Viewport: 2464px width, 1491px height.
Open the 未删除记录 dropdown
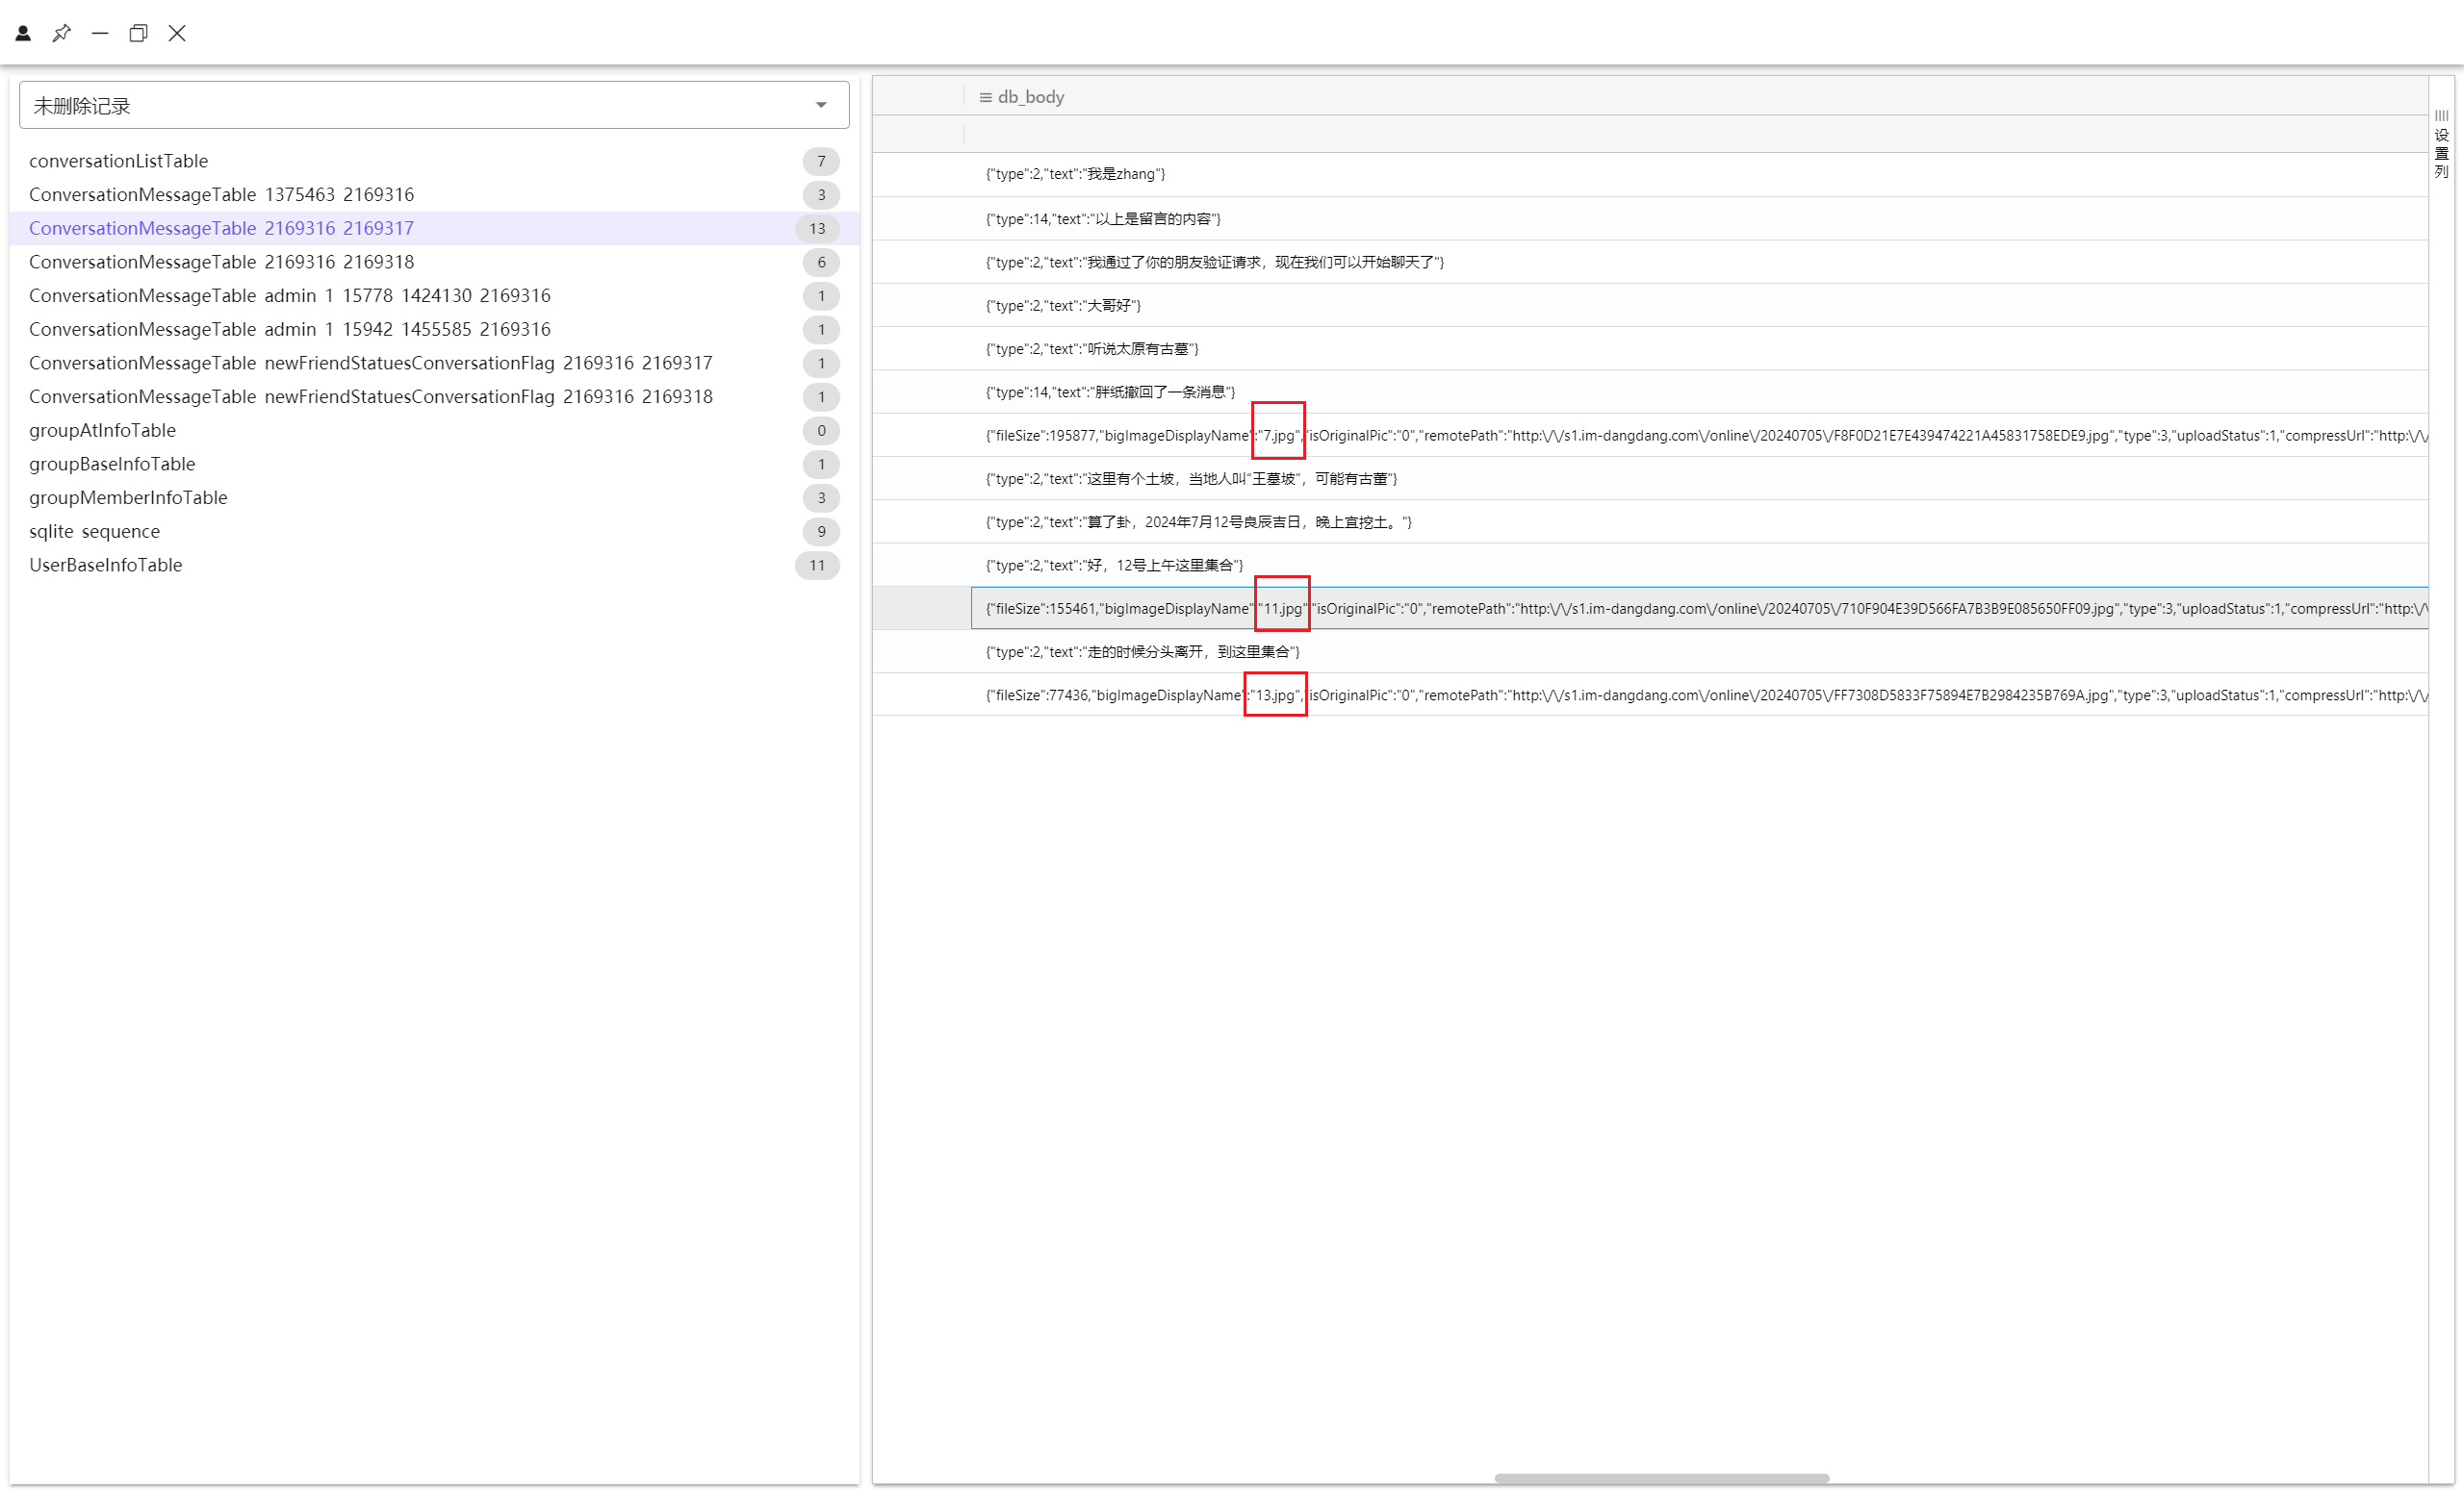pyautogui.click(x=434, y=105)
